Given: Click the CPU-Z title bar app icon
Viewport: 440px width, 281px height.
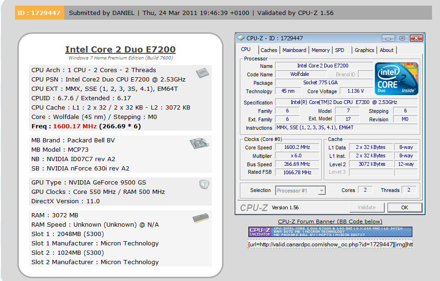Looking at the screenshot, I should point(241,38).
